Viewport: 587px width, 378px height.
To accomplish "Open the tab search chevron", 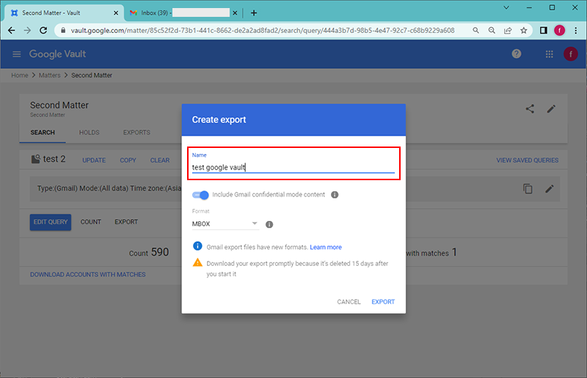I will point(506,7).
